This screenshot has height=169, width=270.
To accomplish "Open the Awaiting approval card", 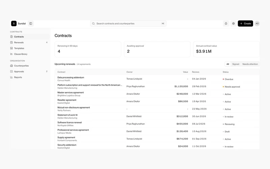I will [x=157, y=49].
